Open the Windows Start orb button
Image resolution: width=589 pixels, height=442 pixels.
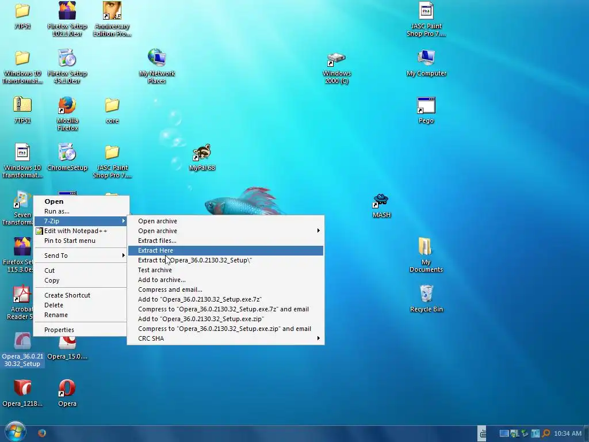16,432
